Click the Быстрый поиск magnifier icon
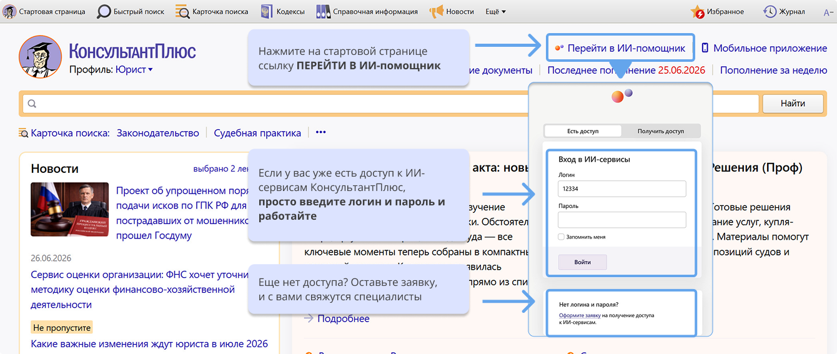The height and width of the screenshot is (354, 837). 104,11
